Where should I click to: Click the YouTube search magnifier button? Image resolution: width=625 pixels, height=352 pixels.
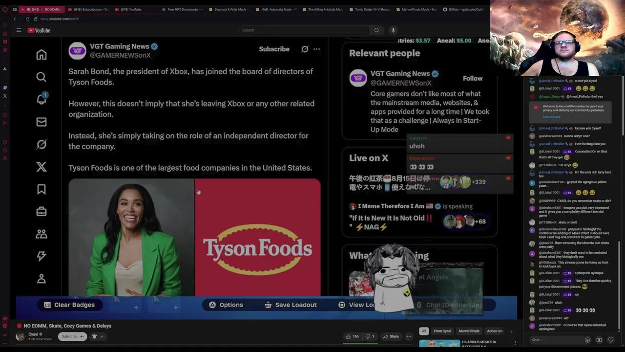(x=376, y=30)
